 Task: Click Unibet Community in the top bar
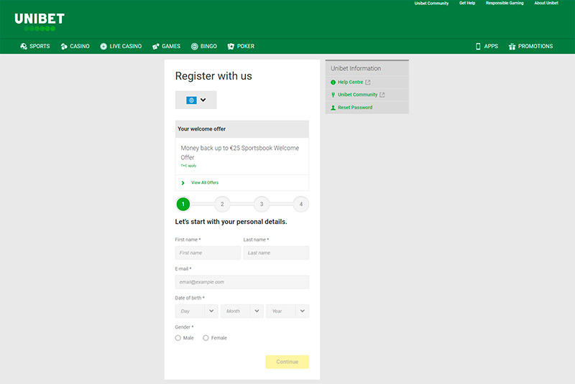click(431, 4)
